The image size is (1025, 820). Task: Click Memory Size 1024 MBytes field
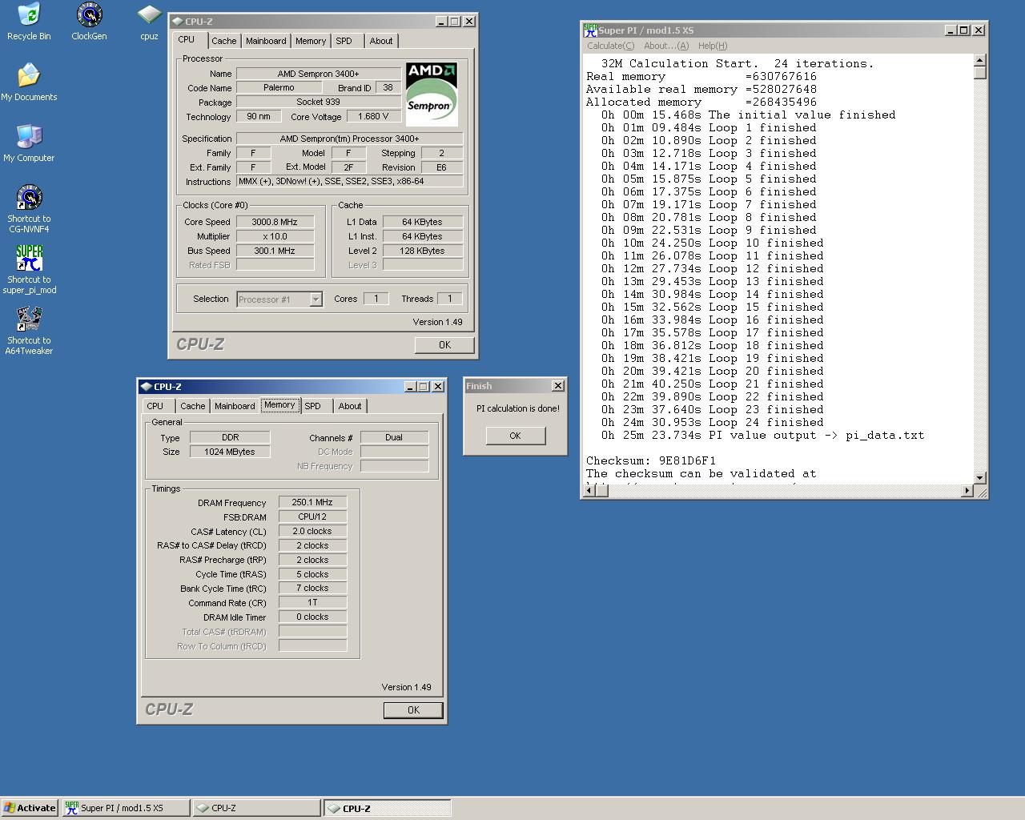pos(229,452)
